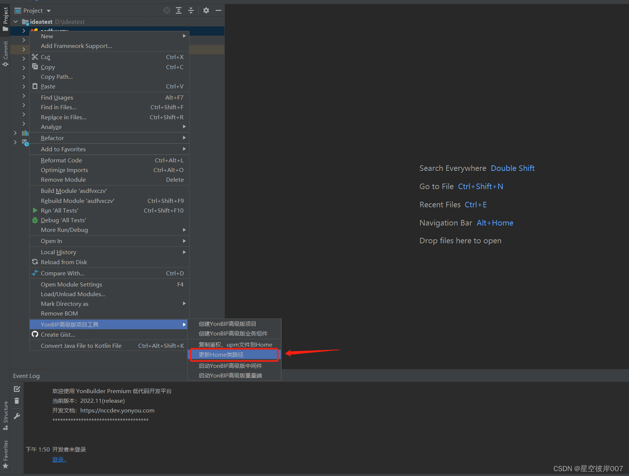Choose Open Module Settings
This screenshot has height=476, width=629.
coord(109,284)
